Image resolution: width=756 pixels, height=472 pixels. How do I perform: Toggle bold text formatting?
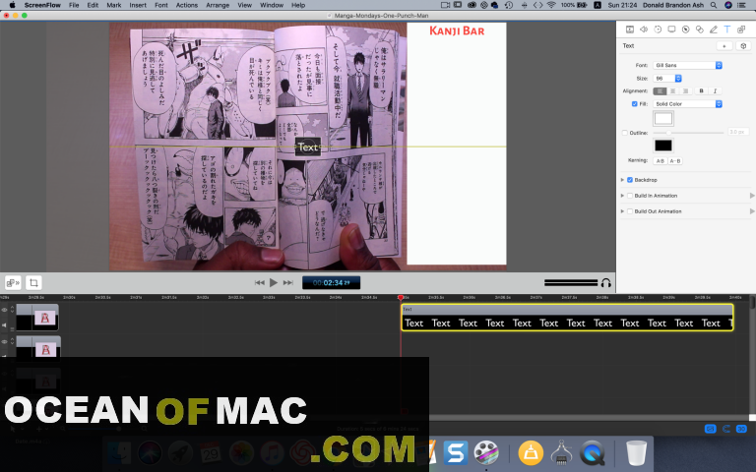[702, 91]
